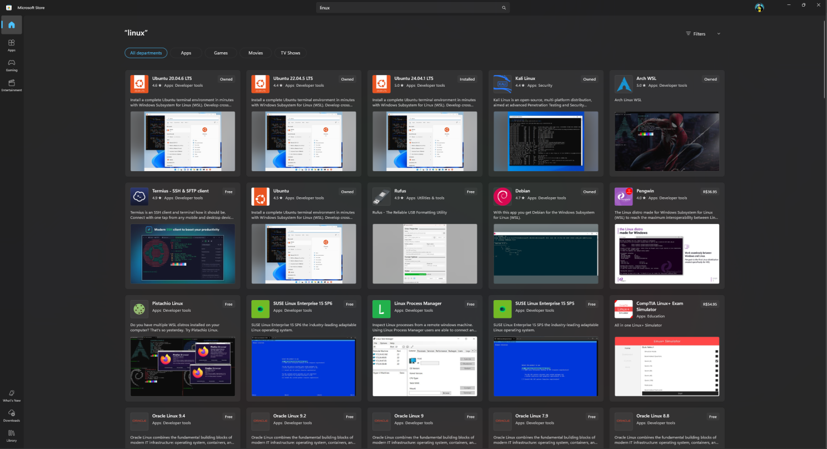This screenshot has height=449, width=827.
Task: Click the Arch WSL app icon
Action: point(624,84)
